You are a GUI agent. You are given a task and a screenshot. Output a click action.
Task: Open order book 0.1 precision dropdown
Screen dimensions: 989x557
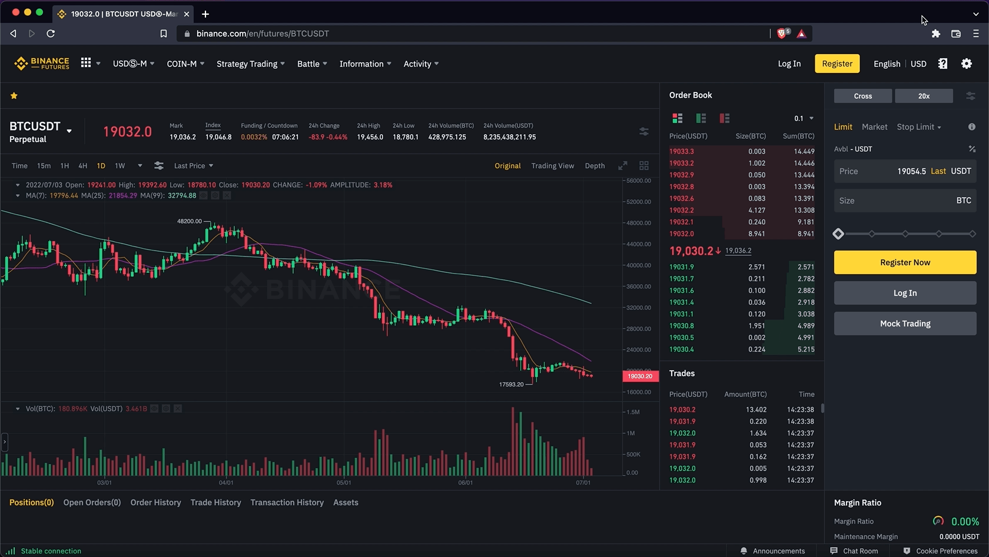804,118
